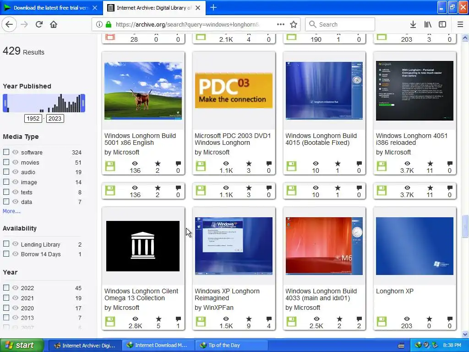
Task: Check the 2022 year filter box
Action: click(6, 287)
